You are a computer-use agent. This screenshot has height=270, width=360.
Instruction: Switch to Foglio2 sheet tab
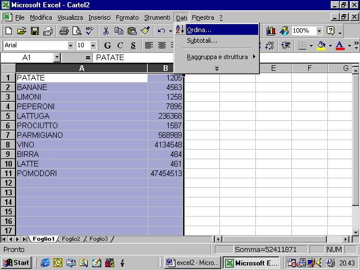coord(71,239)
